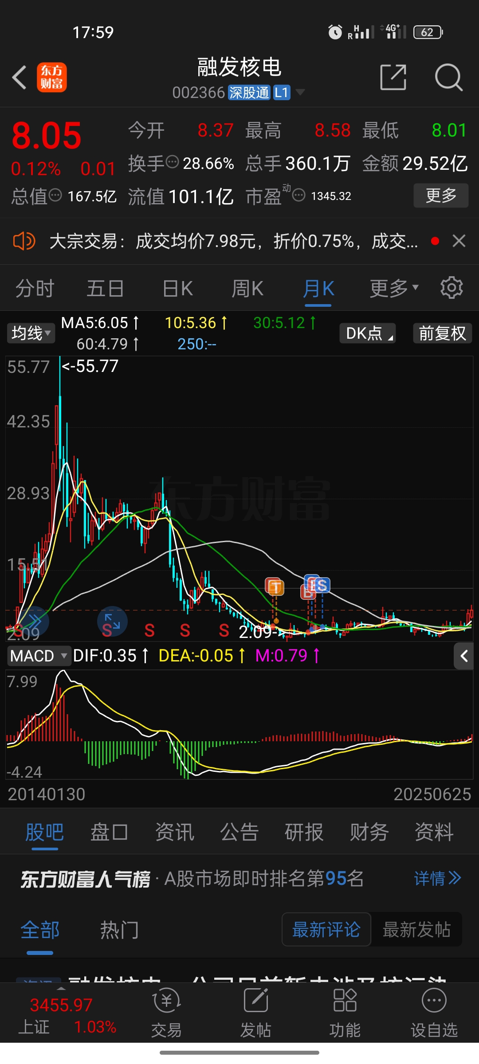The image size is (479, 1064).
Task: Open the 盘口 tab
Action: [109, 832]
